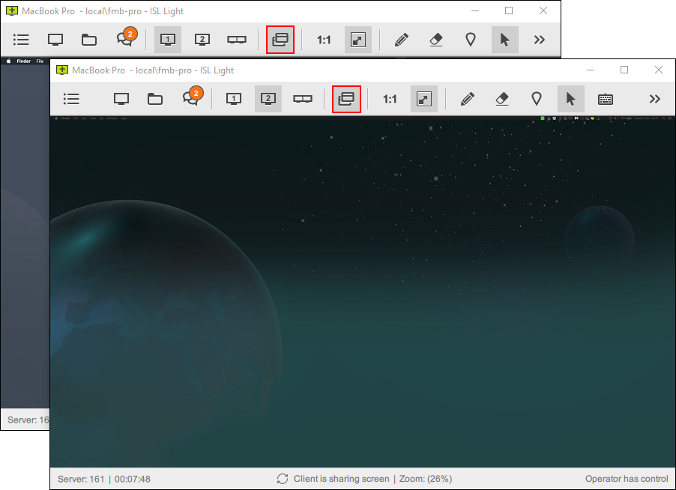Viewport: 676px width, 490px height.
Task: Set 1:1 zoom in the front window
Action: click(390, 99)
